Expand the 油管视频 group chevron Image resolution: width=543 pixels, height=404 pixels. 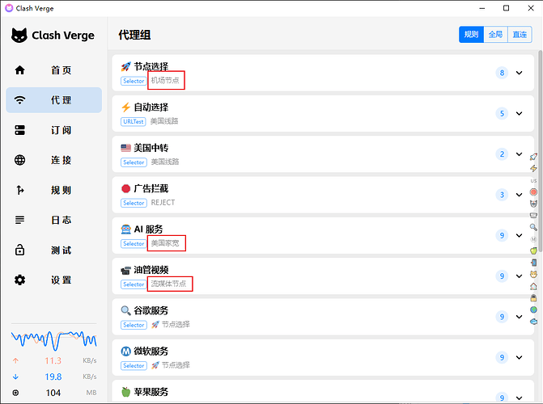click(x=519, y=276)
